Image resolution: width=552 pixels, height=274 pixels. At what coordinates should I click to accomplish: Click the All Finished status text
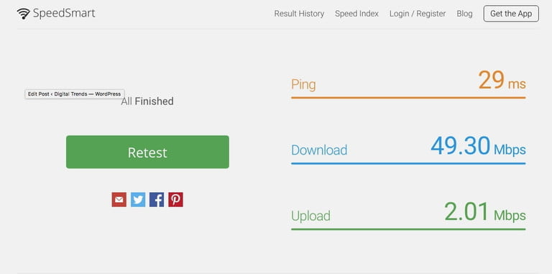click(147, 101)
